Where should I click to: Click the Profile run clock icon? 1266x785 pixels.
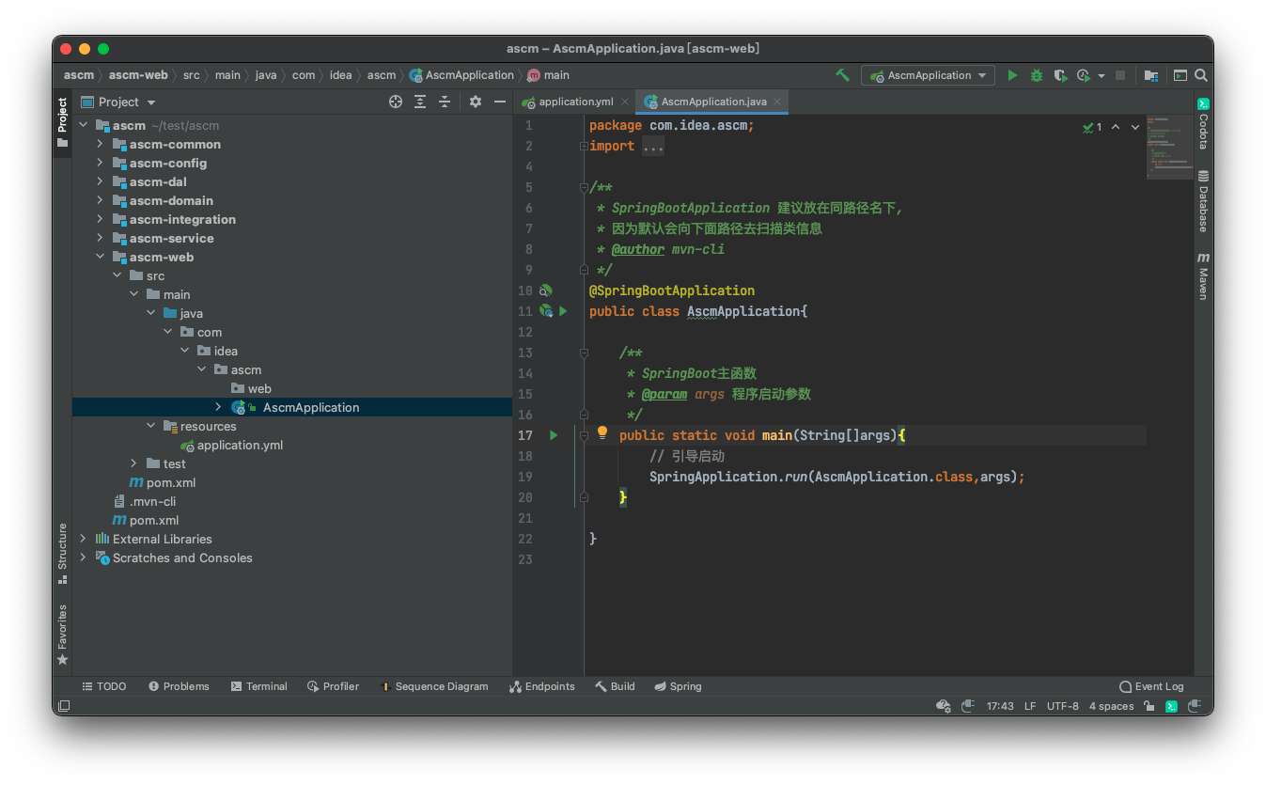pyautogui.click(x=1084, y=75)
